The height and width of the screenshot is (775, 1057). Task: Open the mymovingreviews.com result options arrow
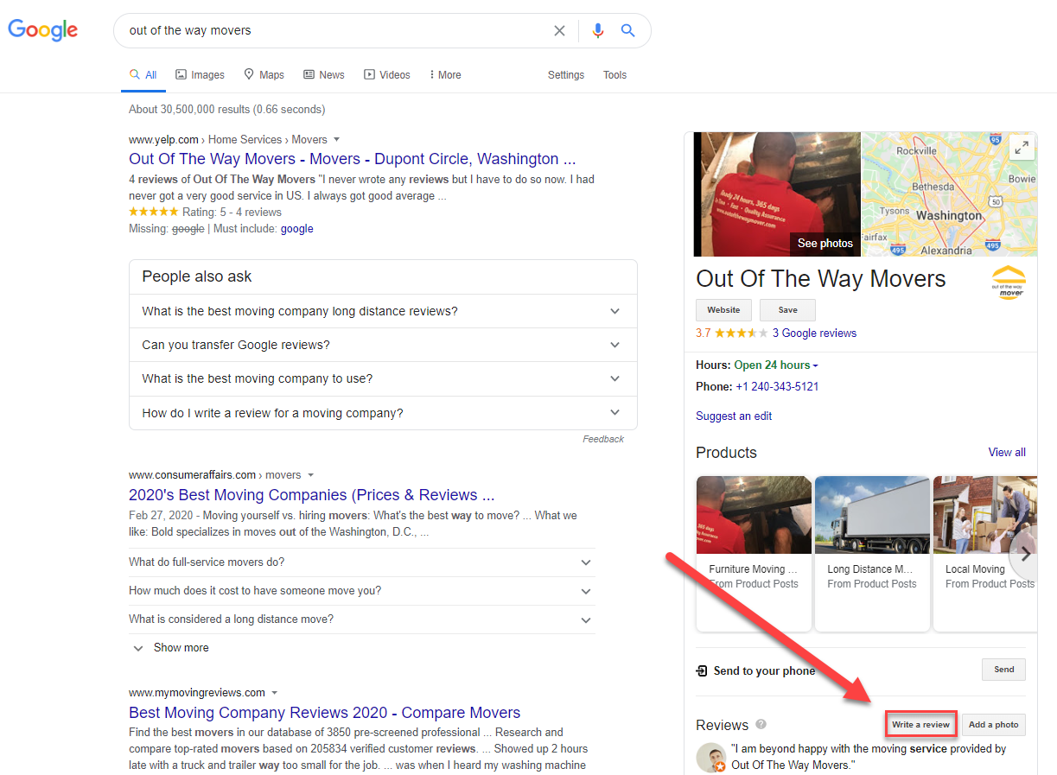pyautogui.click(x=275, y=693)
